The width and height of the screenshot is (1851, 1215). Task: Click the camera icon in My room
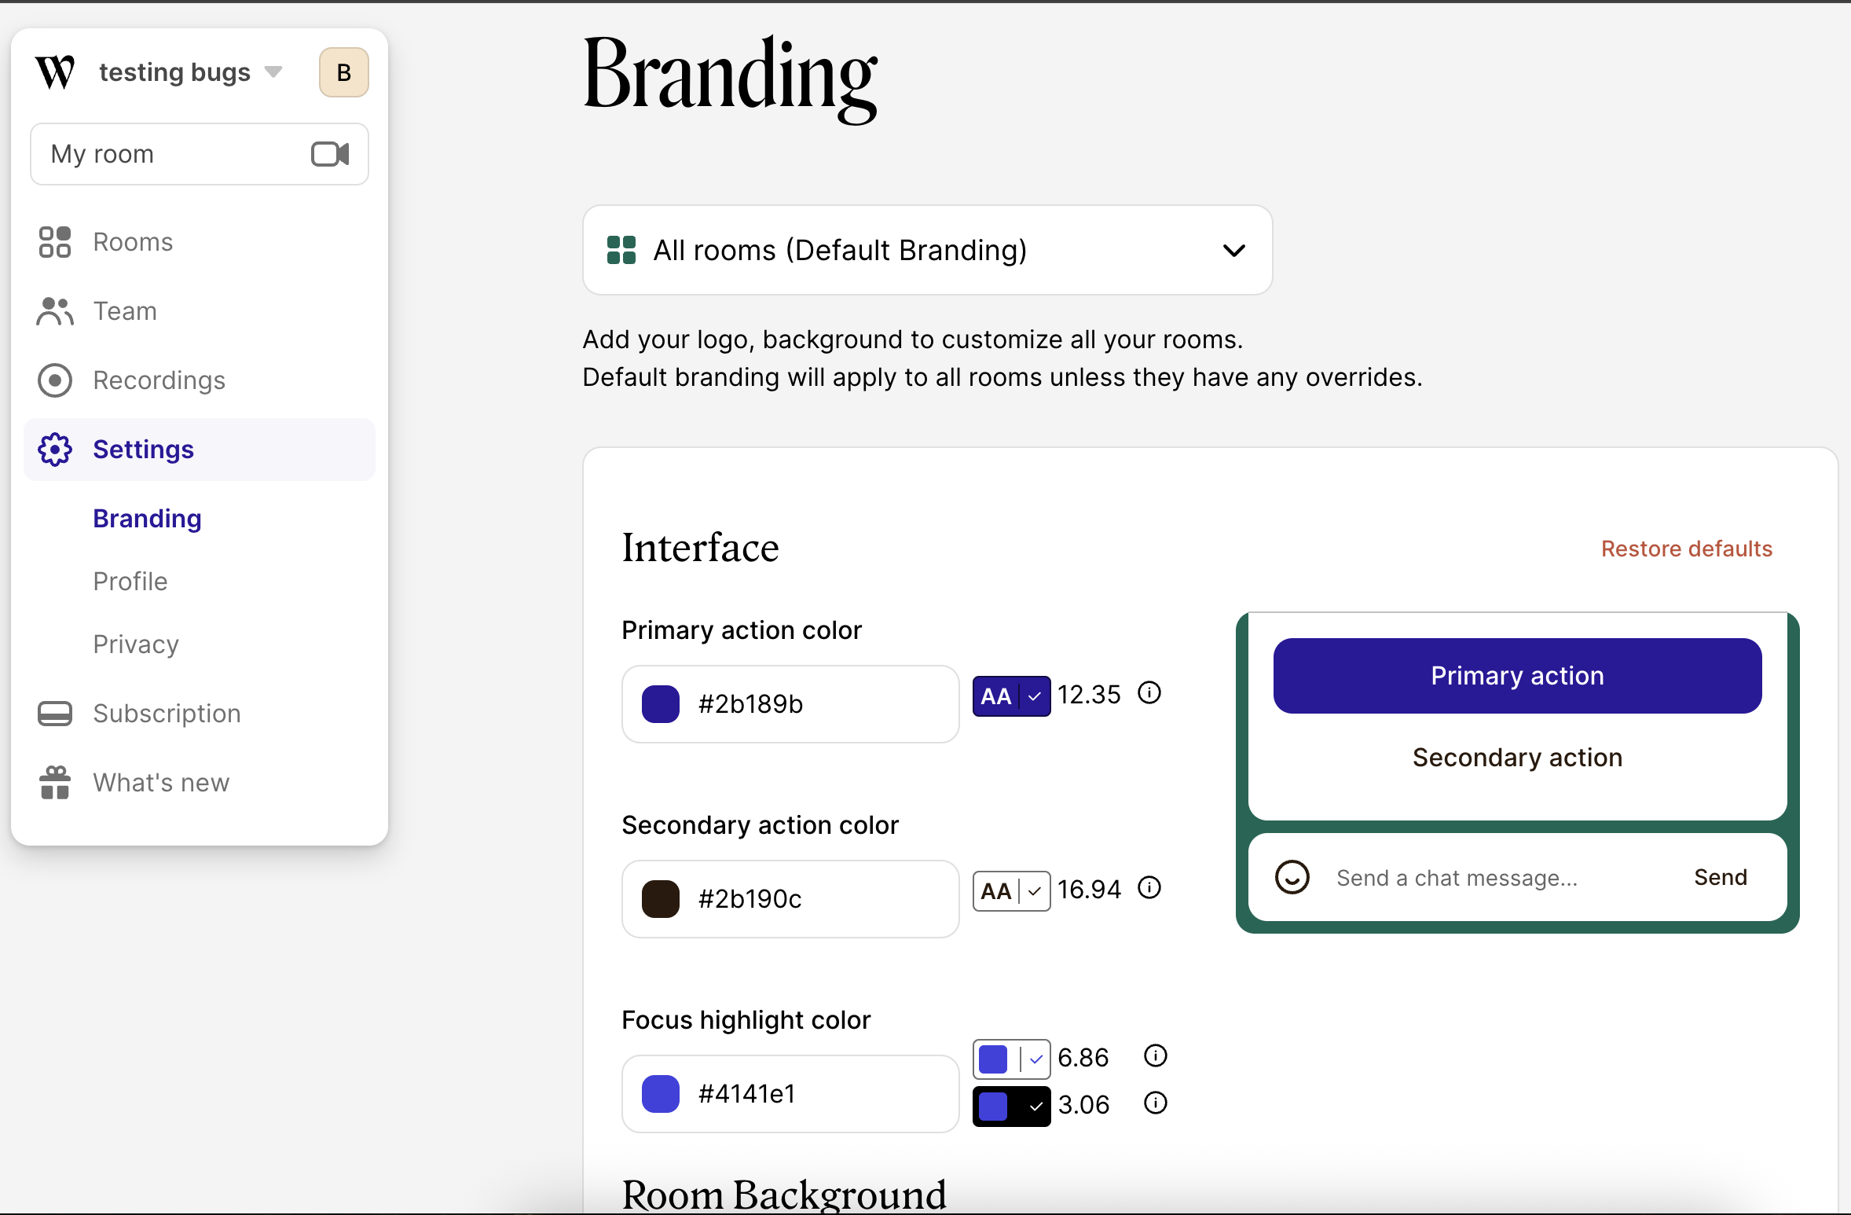click(x=330, y=154)
